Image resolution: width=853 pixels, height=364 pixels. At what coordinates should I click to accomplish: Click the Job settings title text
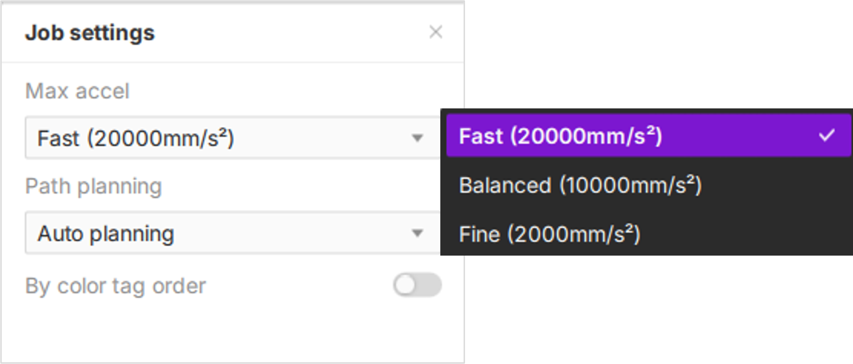(90, 33)
